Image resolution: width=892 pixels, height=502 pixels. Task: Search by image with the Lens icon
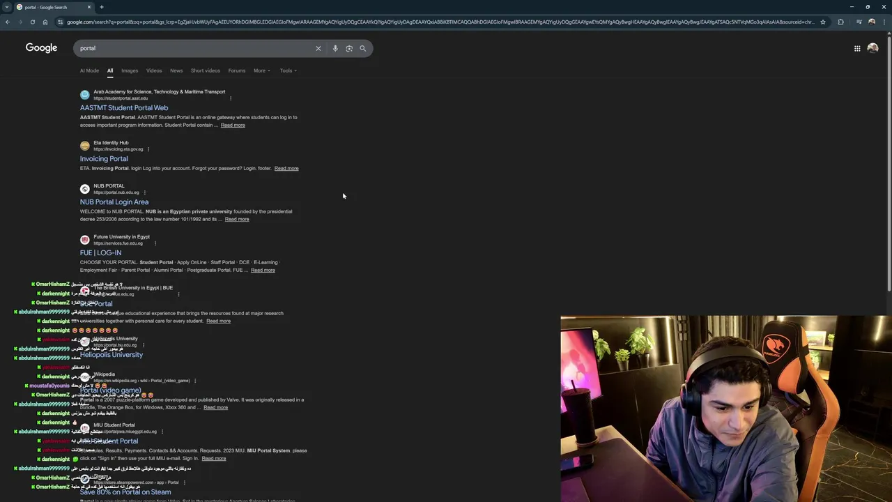tap(349, 48)
